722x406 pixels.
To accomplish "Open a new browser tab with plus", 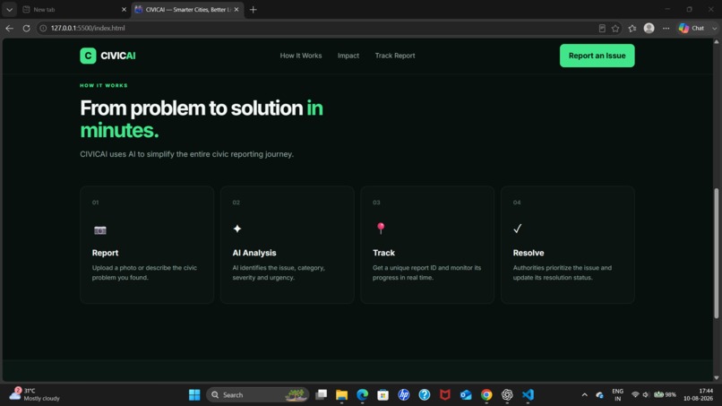I will pos(254,10).
